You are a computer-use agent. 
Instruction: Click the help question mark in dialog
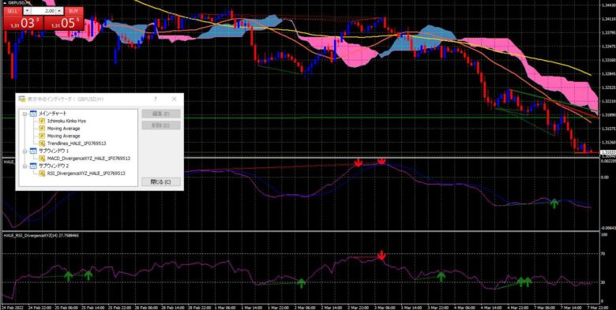coord(156,99)
